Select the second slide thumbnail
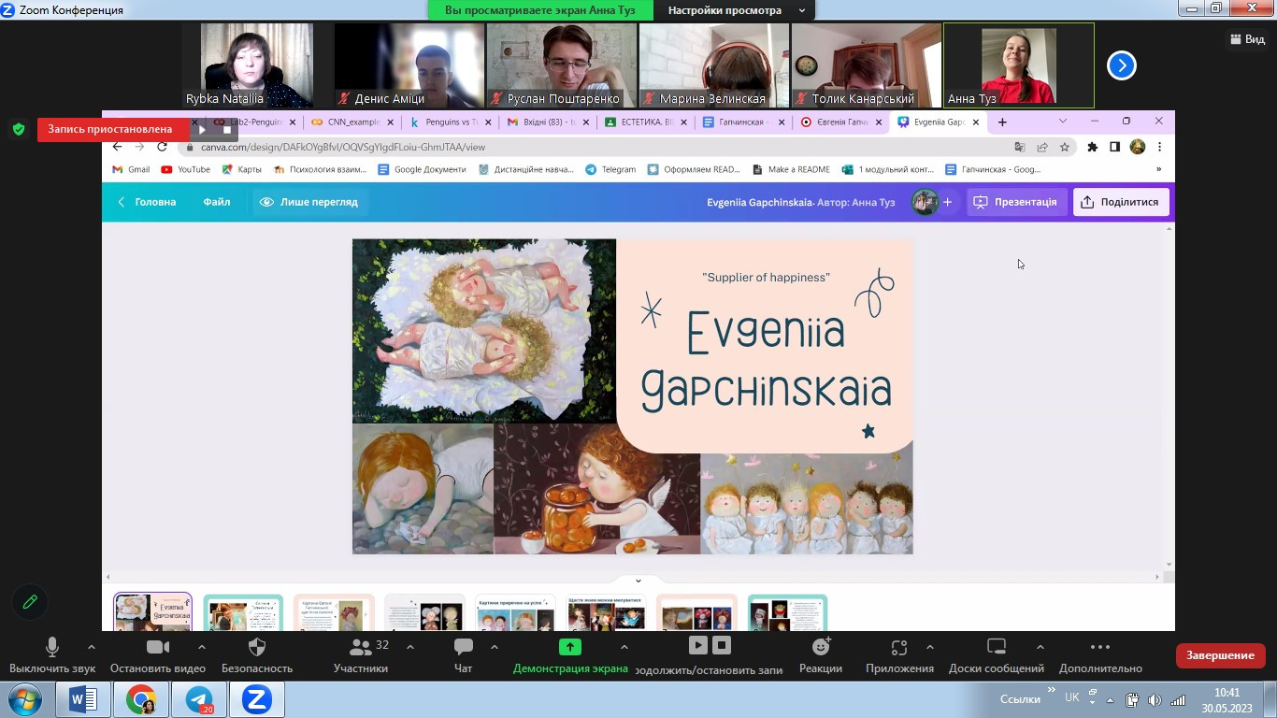 [243, 613]
